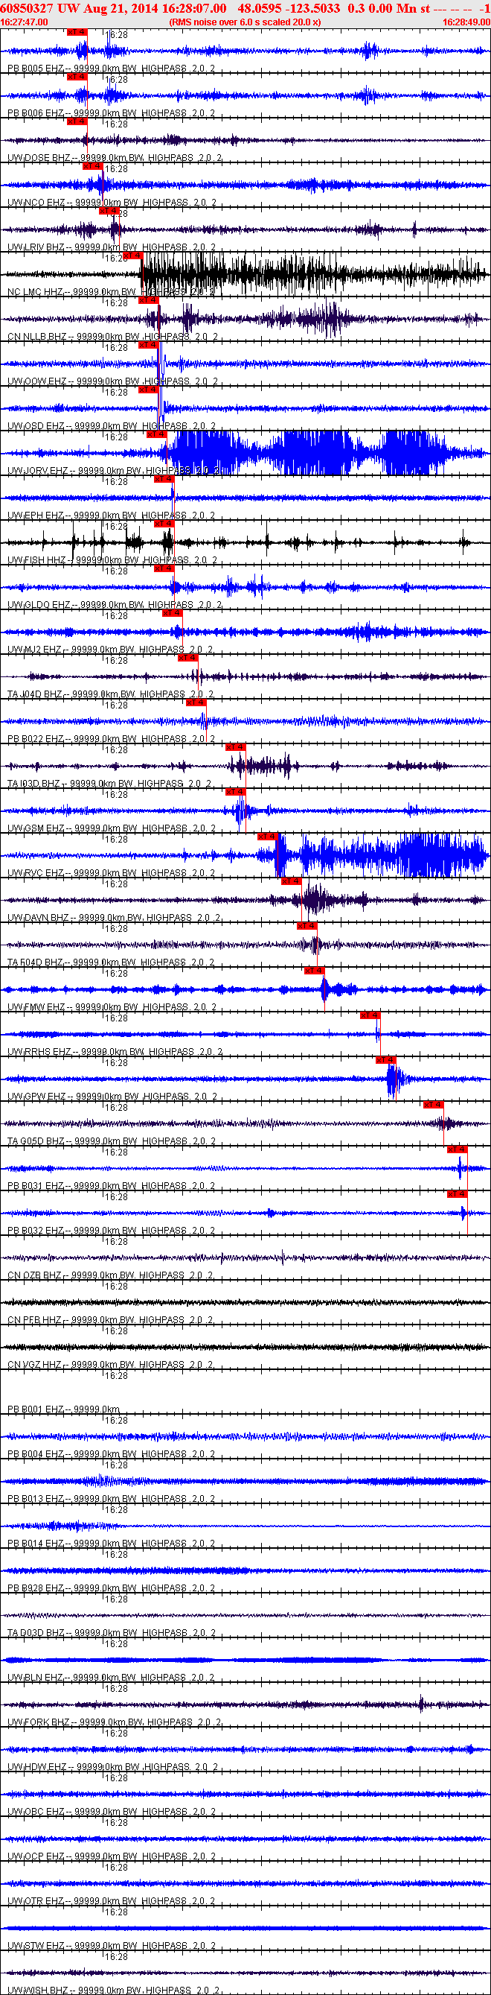Click the red pick flag on PB B005 trace

coord(77,33)
